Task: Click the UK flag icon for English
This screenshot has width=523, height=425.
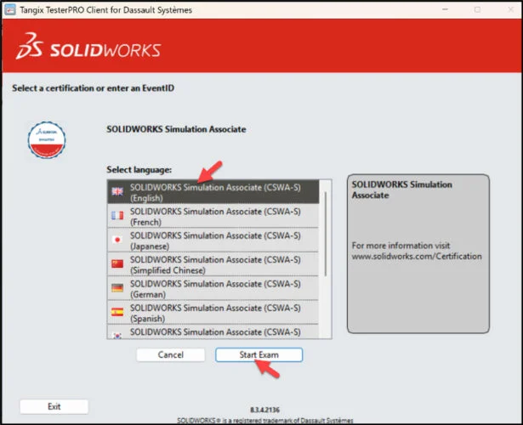Action: click(117, 192)
